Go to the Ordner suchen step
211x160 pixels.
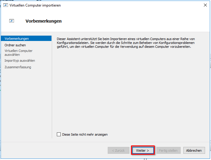15,45
